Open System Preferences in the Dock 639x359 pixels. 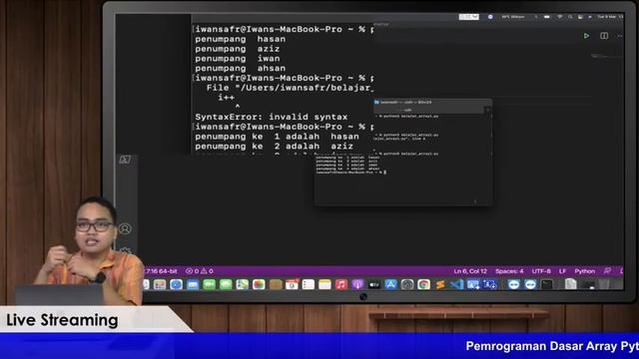pyautogui.click(x=407, y=284)
